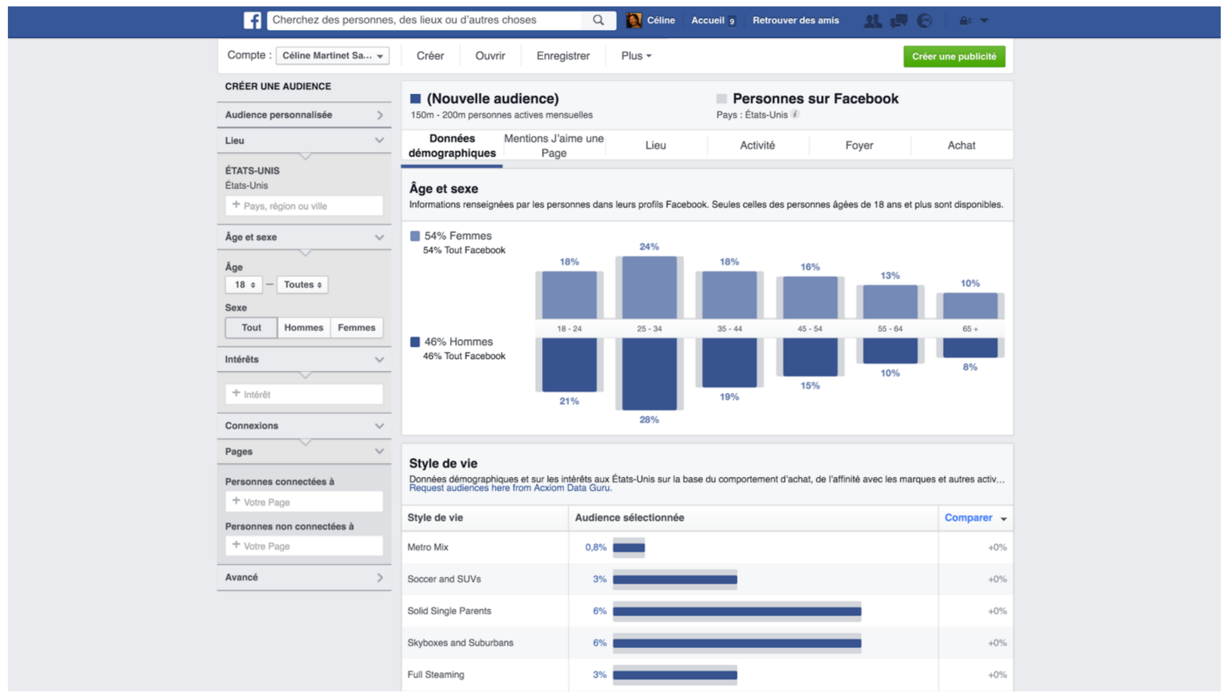The height and width of the screenshot is (694, 1224).
Task: Collapse the Lieu section
Action: [304, 141]
